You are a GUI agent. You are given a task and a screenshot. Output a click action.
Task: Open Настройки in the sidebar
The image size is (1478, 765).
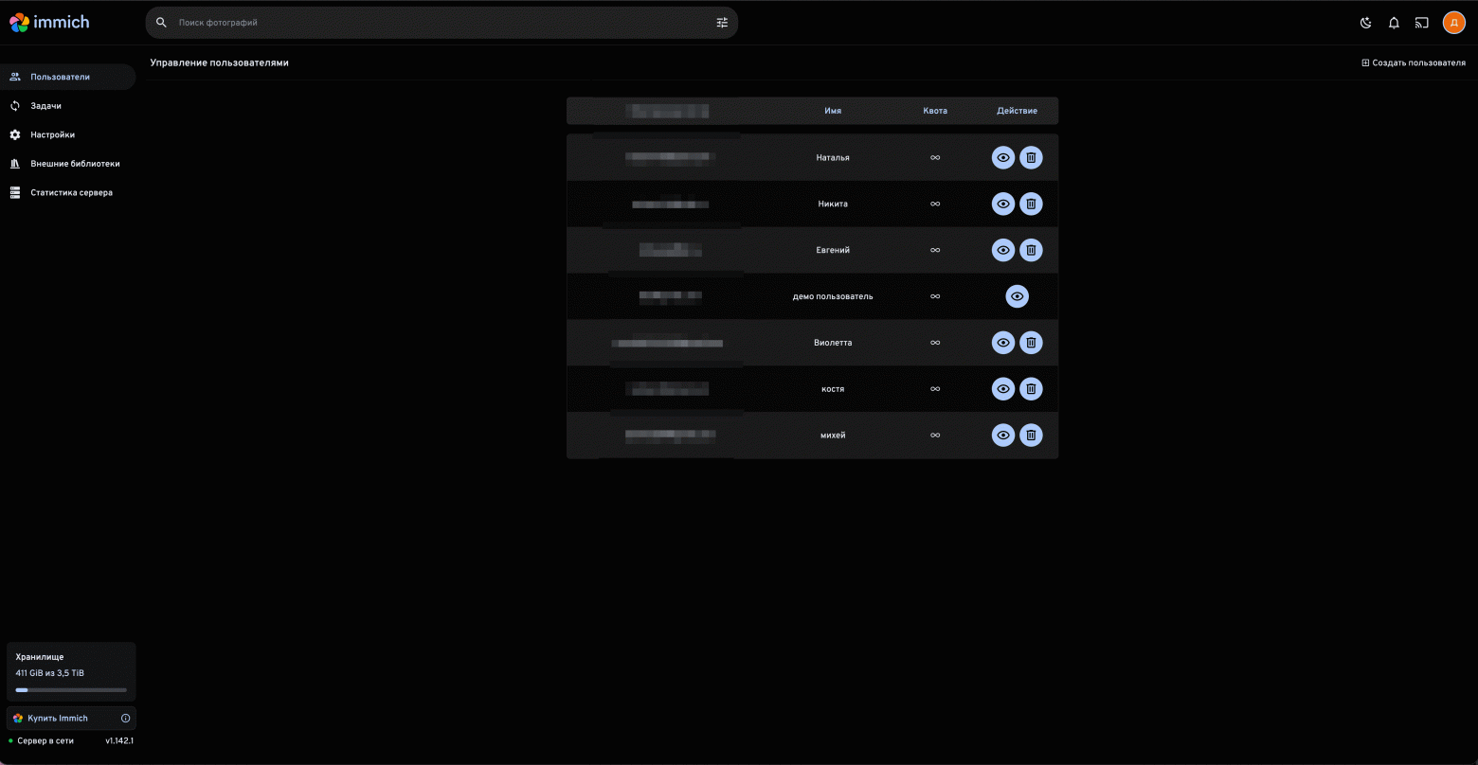(x=68, y=134)
